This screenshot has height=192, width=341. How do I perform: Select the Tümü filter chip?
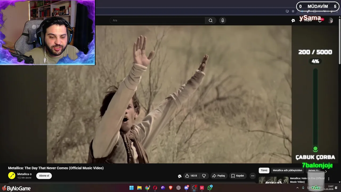pos(264,170)
